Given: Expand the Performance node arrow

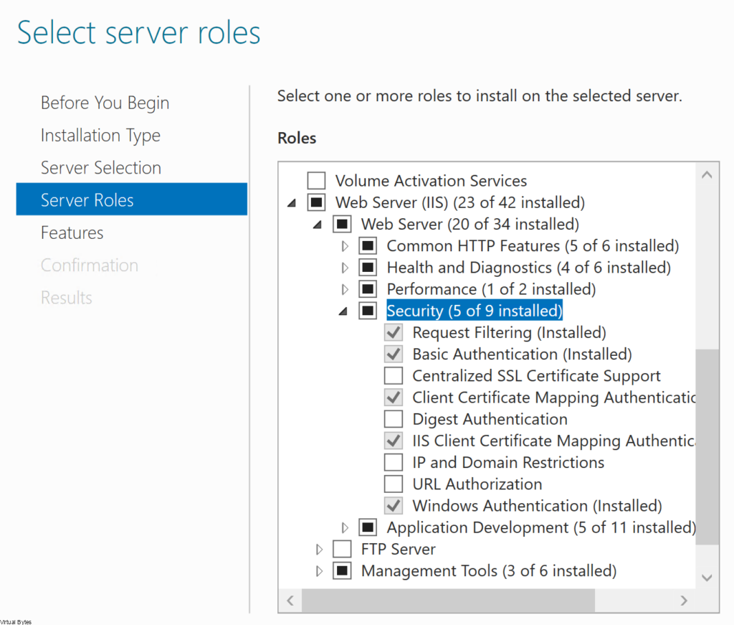Looking at the screenshot, I should click(x=345, y=290).
